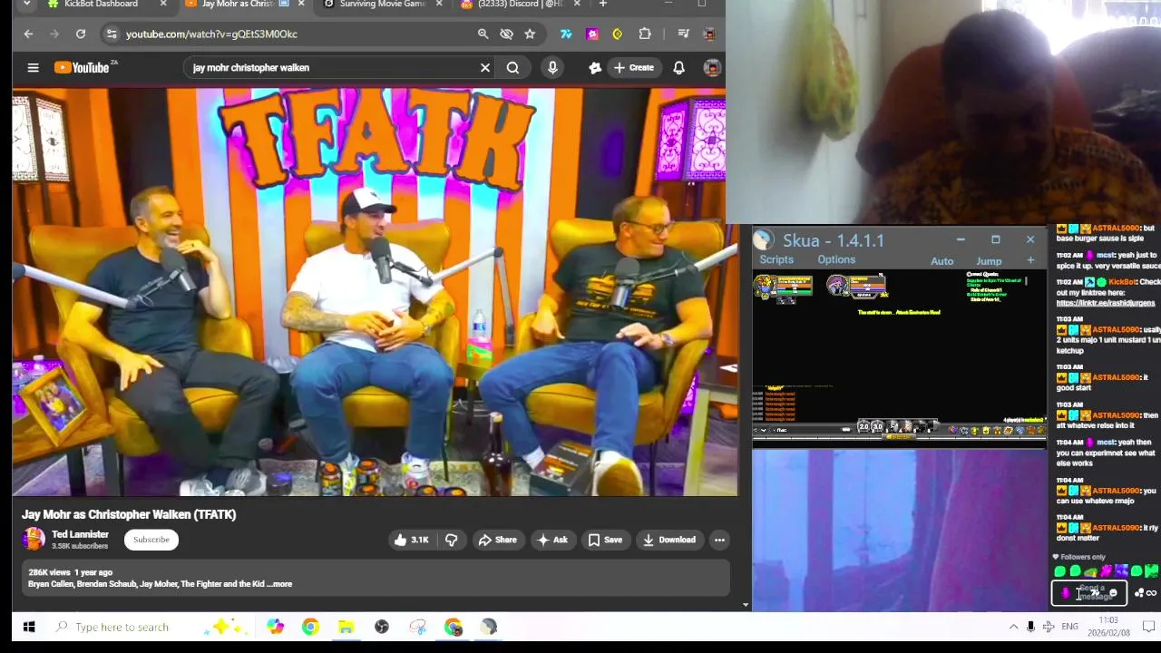Open Skua Options menu
The image size is (1161, 653).
[836, 260]
